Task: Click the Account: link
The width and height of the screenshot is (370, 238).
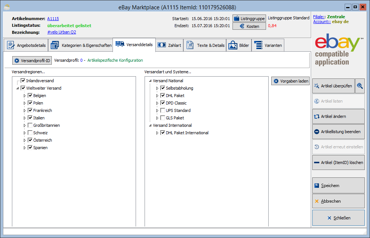Action: (x=322, y=22)
